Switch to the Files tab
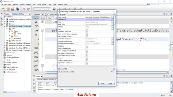The width and height of the screenshot is (173, 97). point(22,14)
